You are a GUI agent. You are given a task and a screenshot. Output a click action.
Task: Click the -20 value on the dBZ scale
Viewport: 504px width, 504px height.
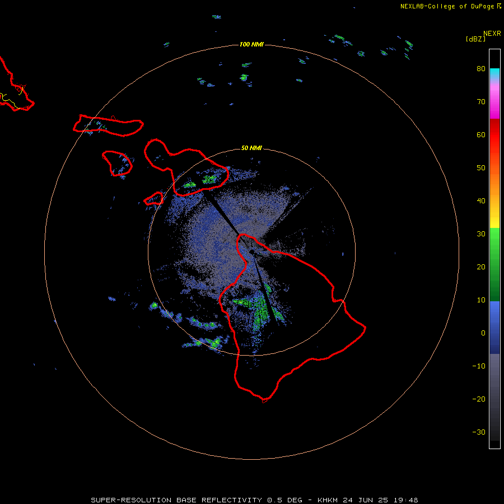pyautogui.click(x=479, y=399)
